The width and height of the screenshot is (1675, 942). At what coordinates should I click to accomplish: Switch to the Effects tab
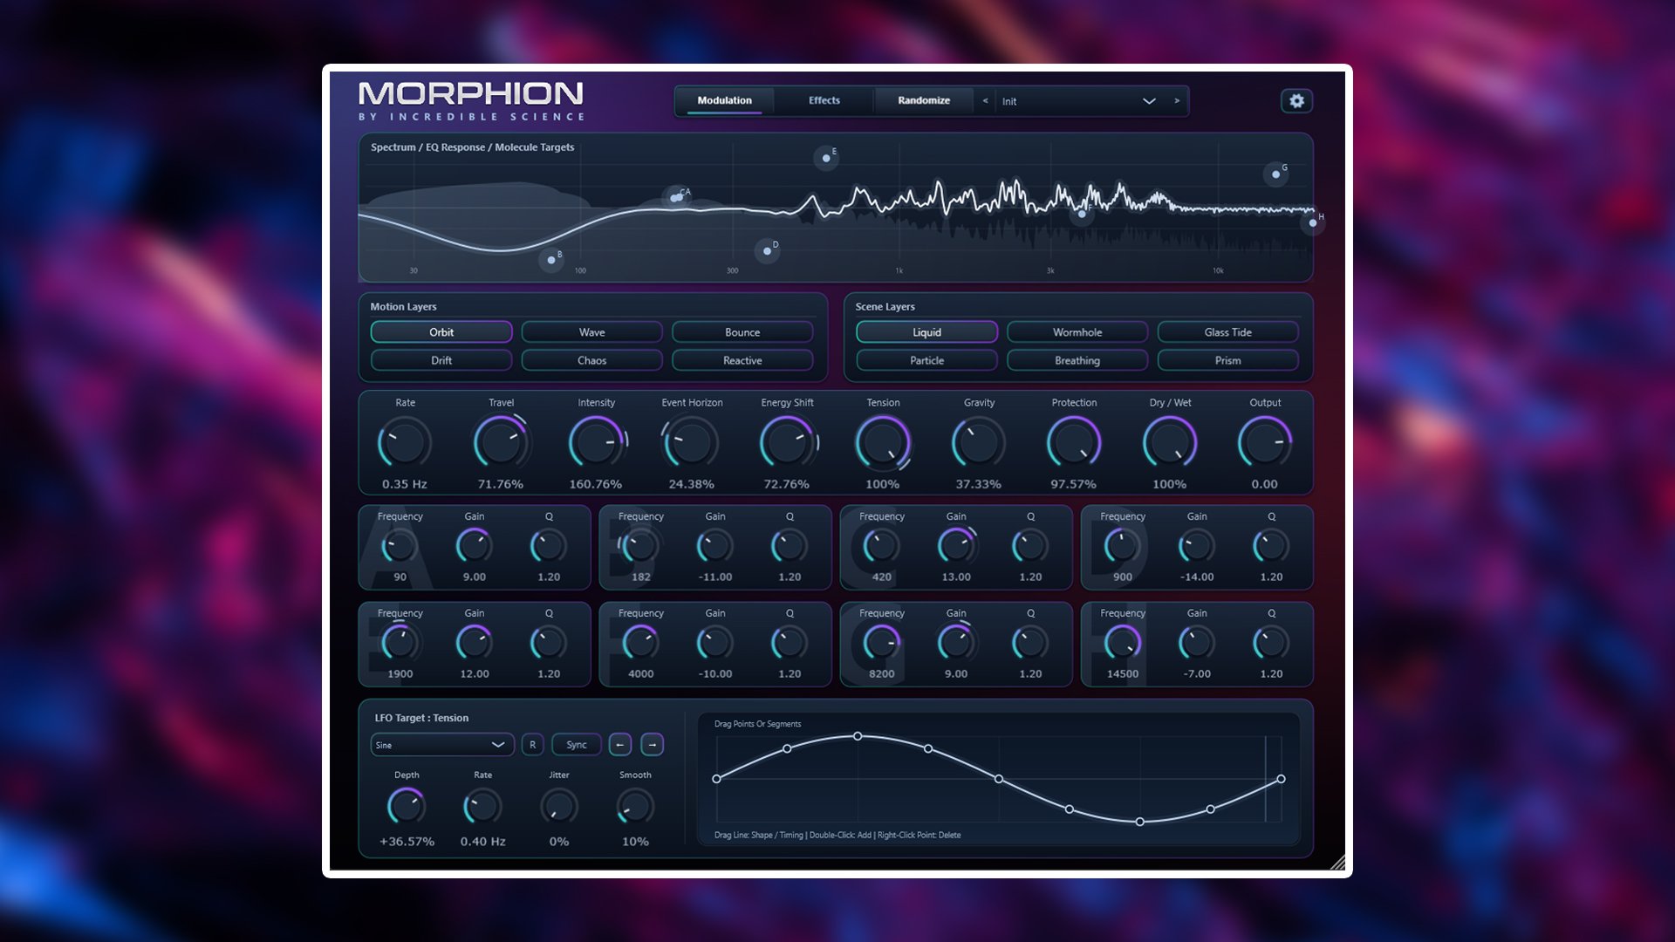coord(824,100)
